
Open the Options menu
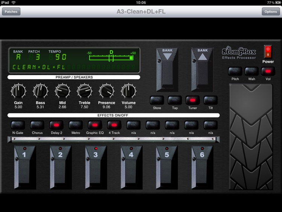[271, 12]
